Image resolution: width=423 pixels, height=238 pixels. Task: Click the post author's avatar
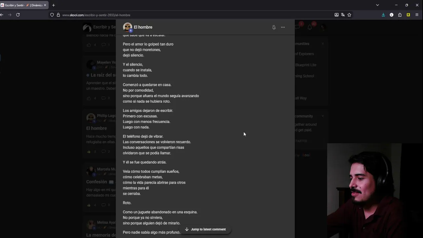(127, 27)
